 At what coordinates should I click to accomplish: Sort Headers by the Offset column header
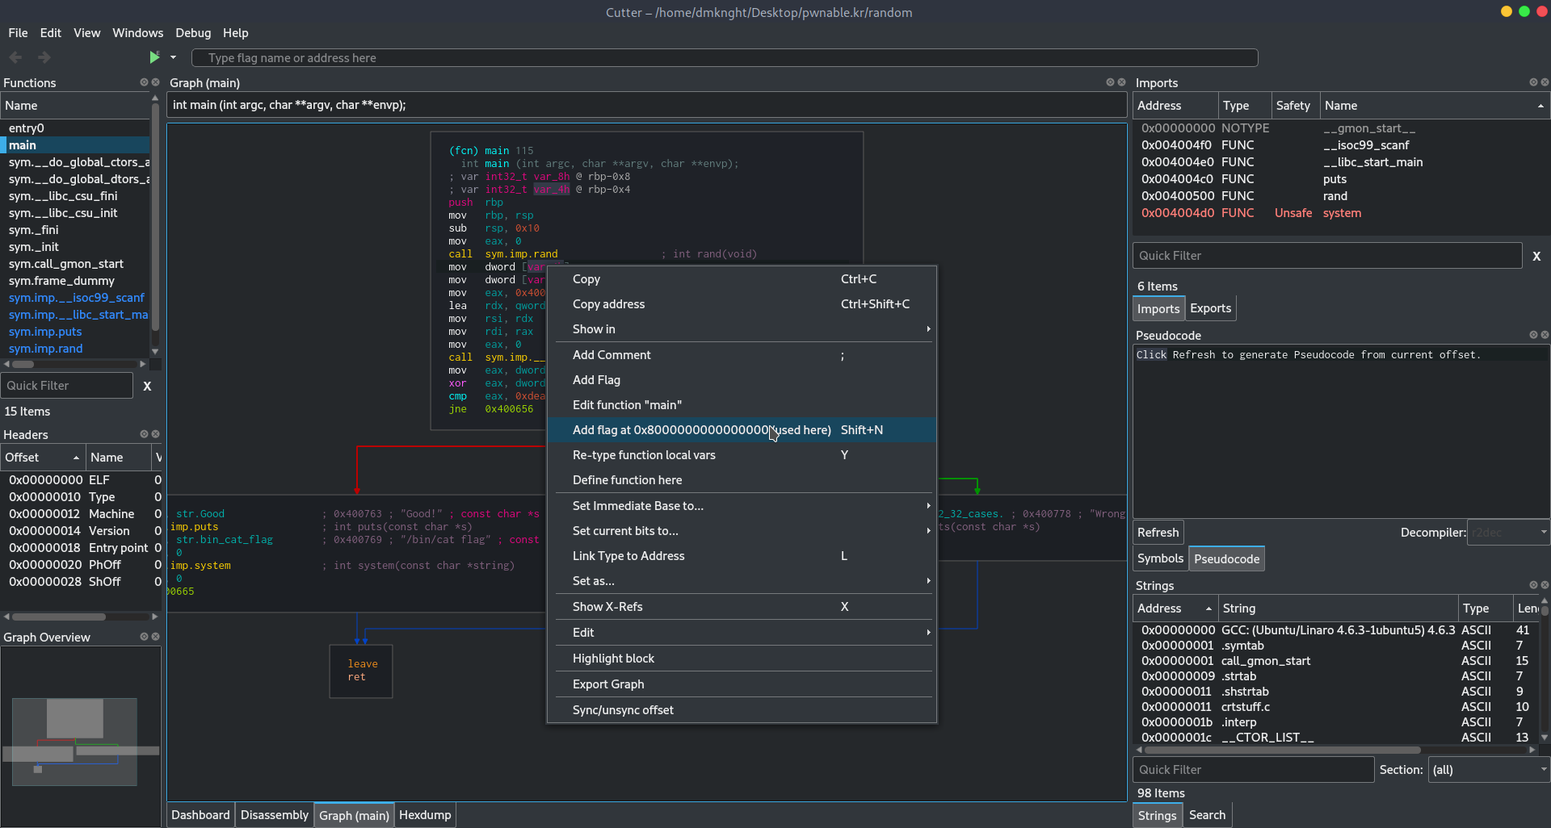point(43,458)
